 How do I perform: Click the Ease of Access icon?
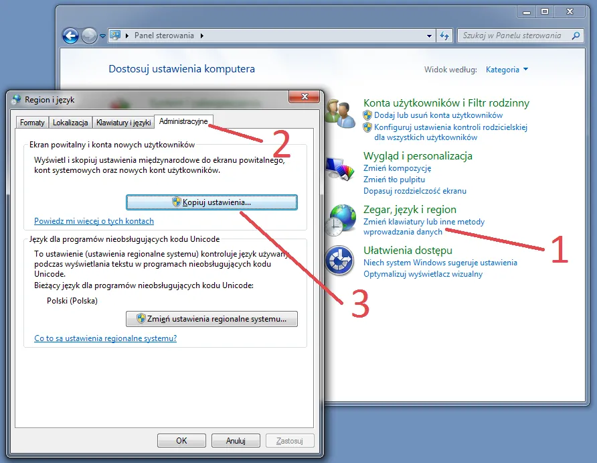339,261
